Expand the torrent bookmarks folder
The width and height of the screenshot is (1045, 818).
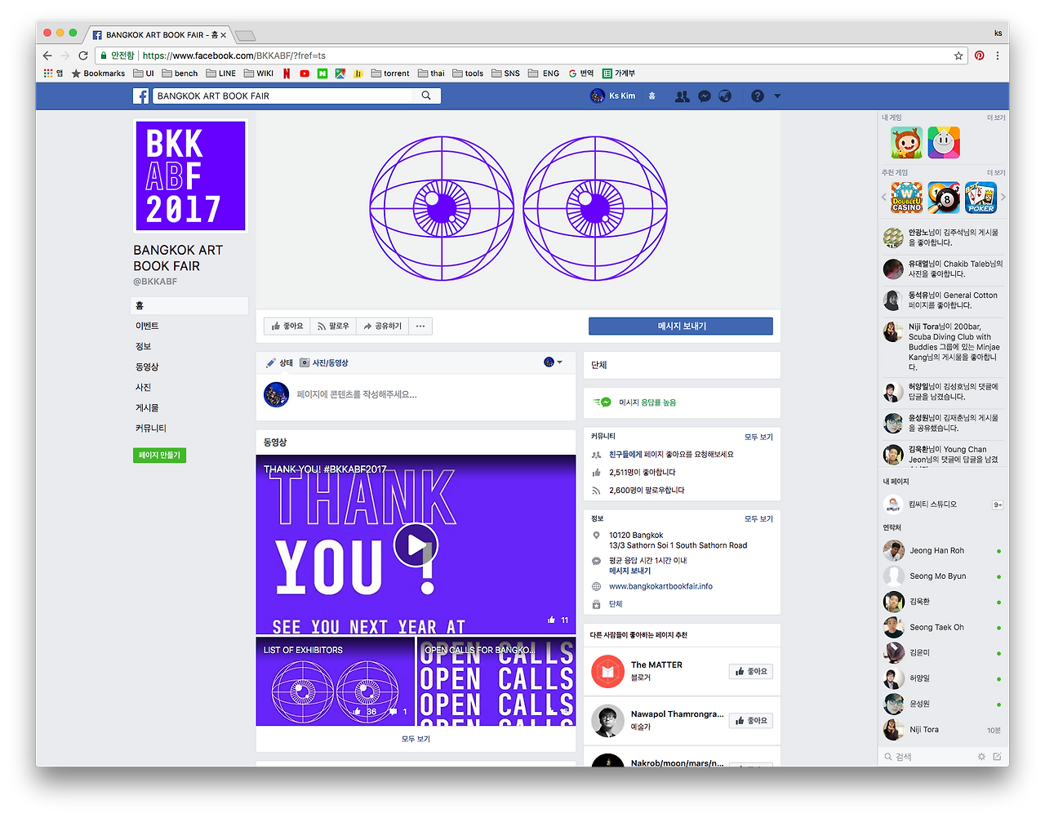(390, 73)
